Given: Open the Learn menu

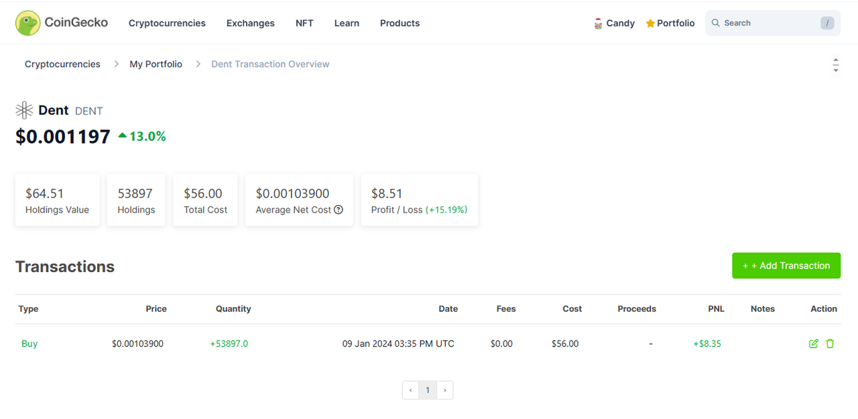Looking at the screenshot, I should (347, 23).
